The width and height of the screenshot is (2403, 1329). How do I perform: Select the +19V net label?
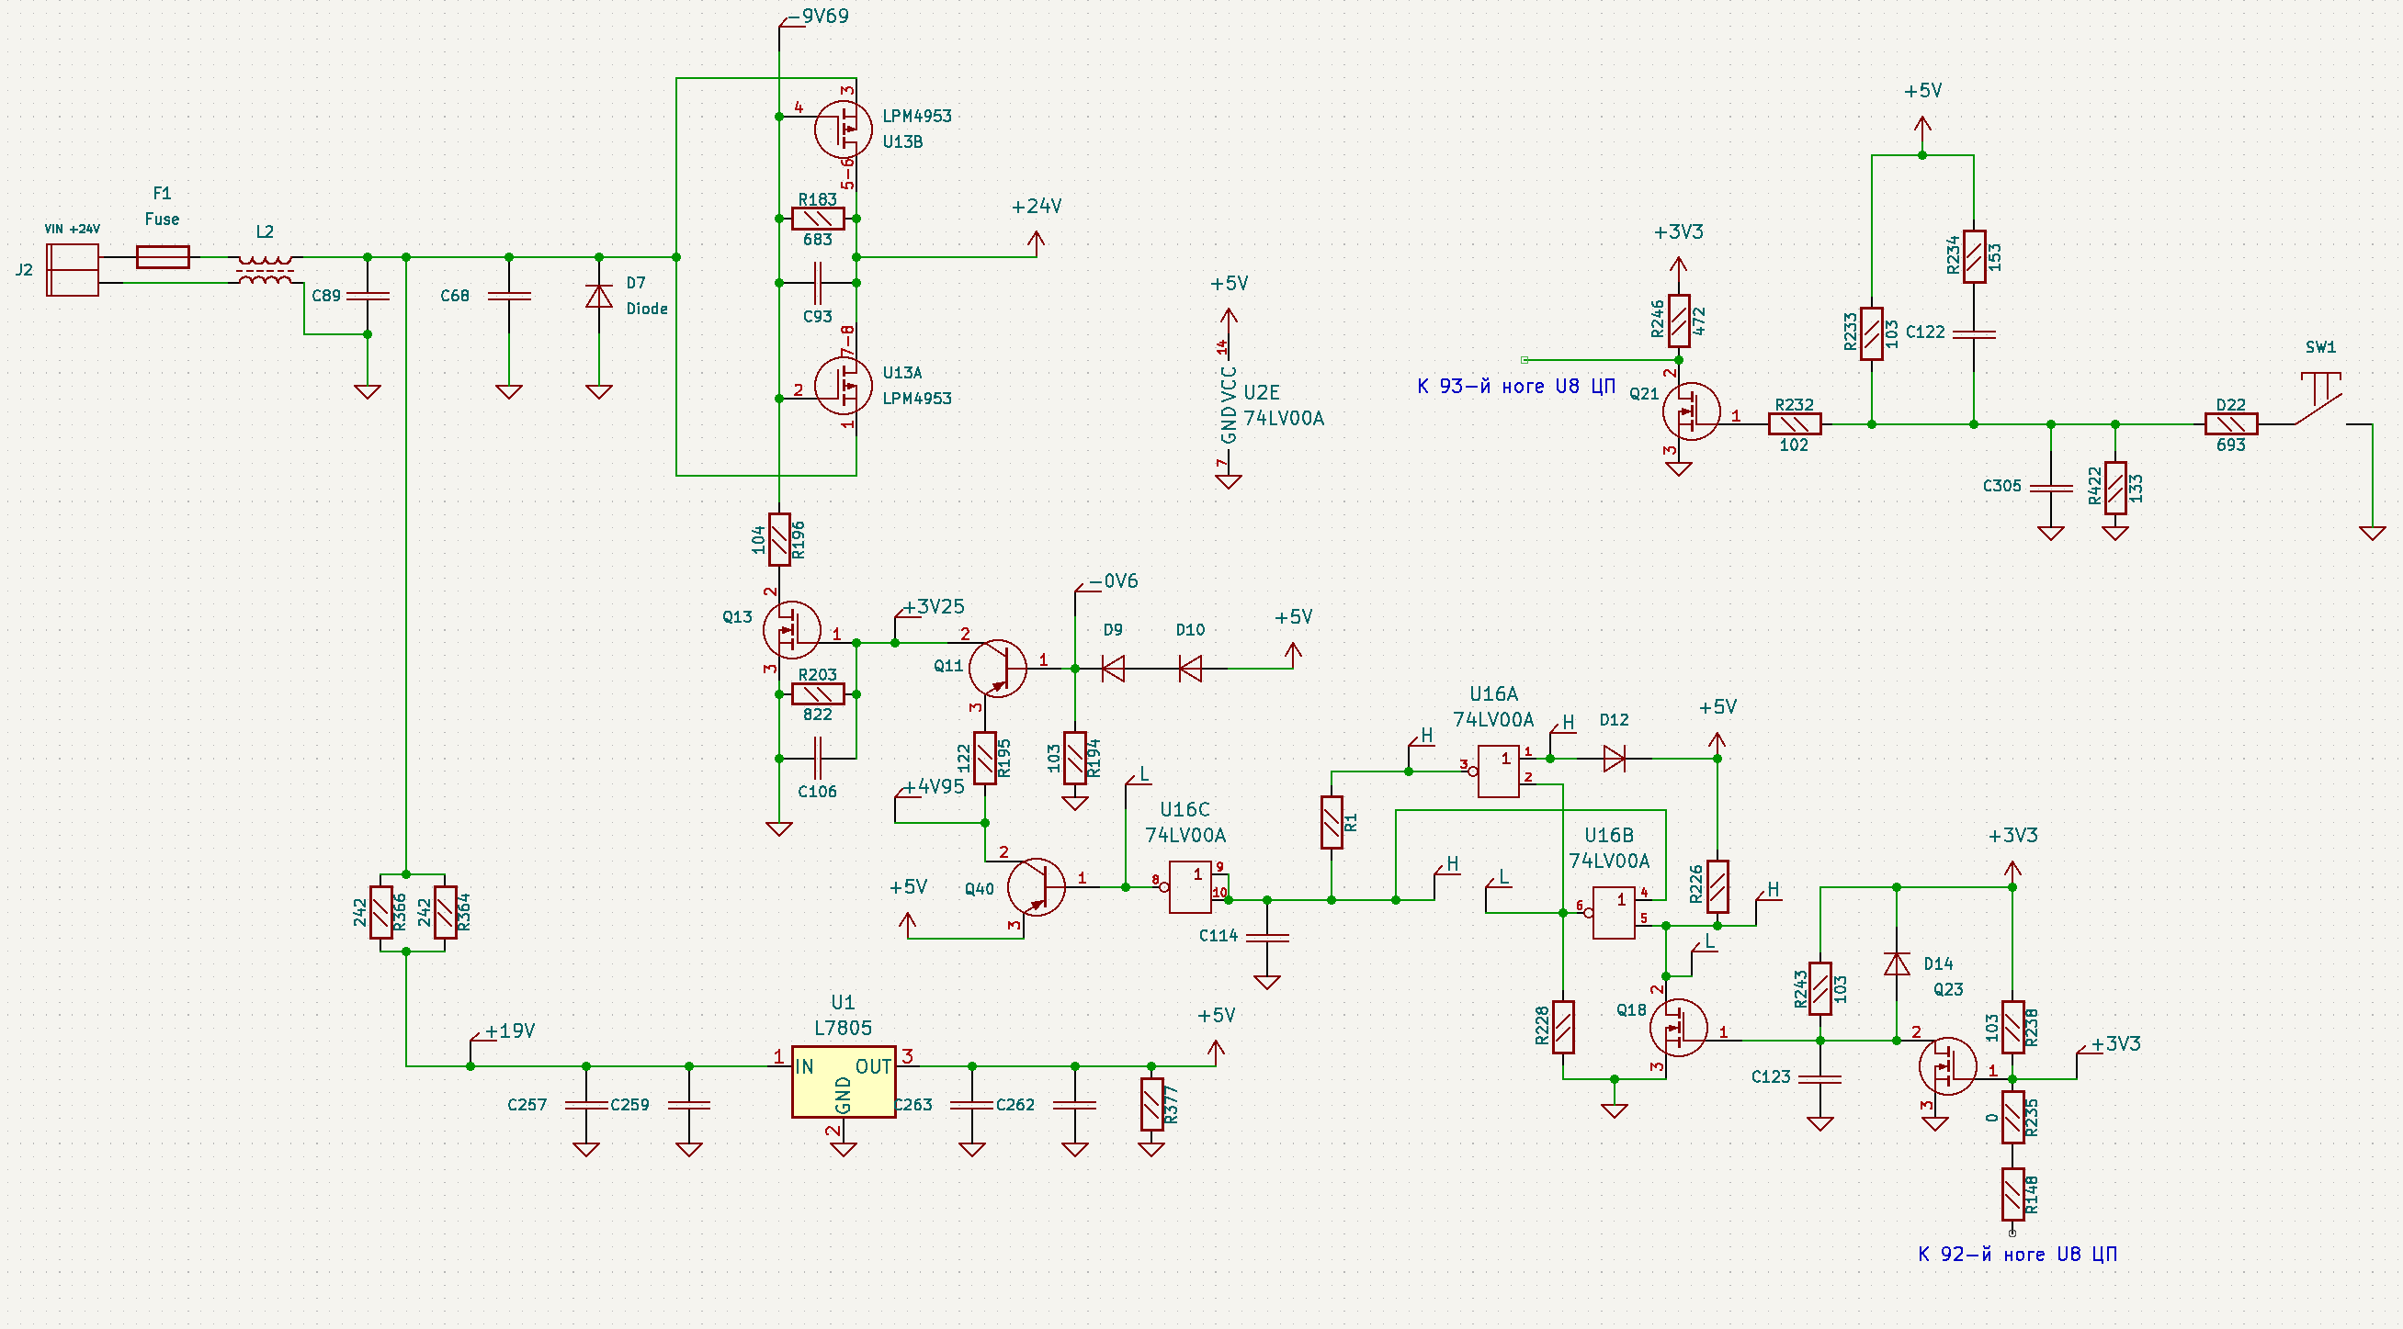click(509, 1031)
